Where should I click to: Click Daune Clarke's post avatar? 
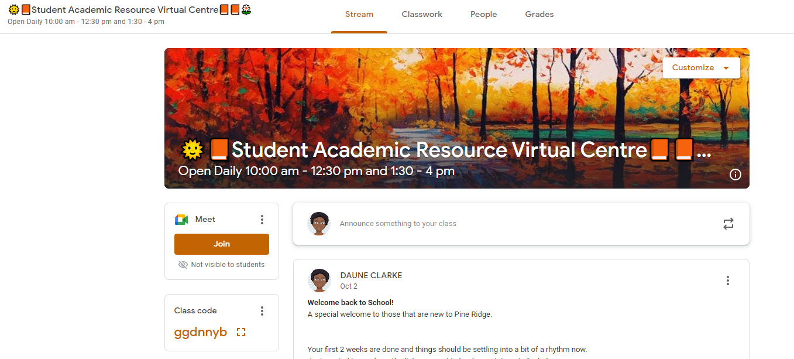pyautogui.click(x=319, y=281)
